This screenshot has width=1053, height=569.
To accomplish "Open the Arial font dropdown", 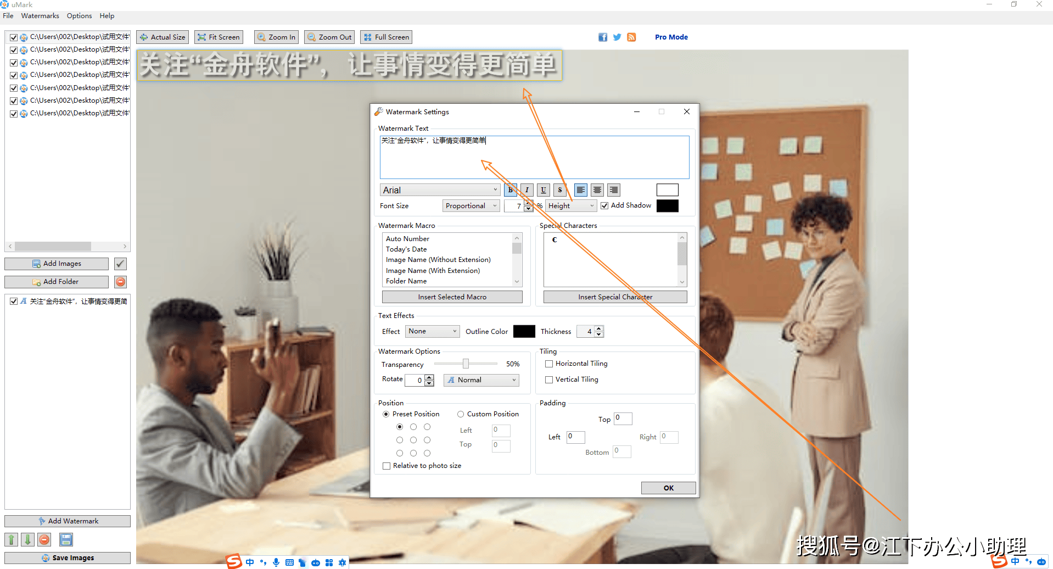I will (439, 190).
